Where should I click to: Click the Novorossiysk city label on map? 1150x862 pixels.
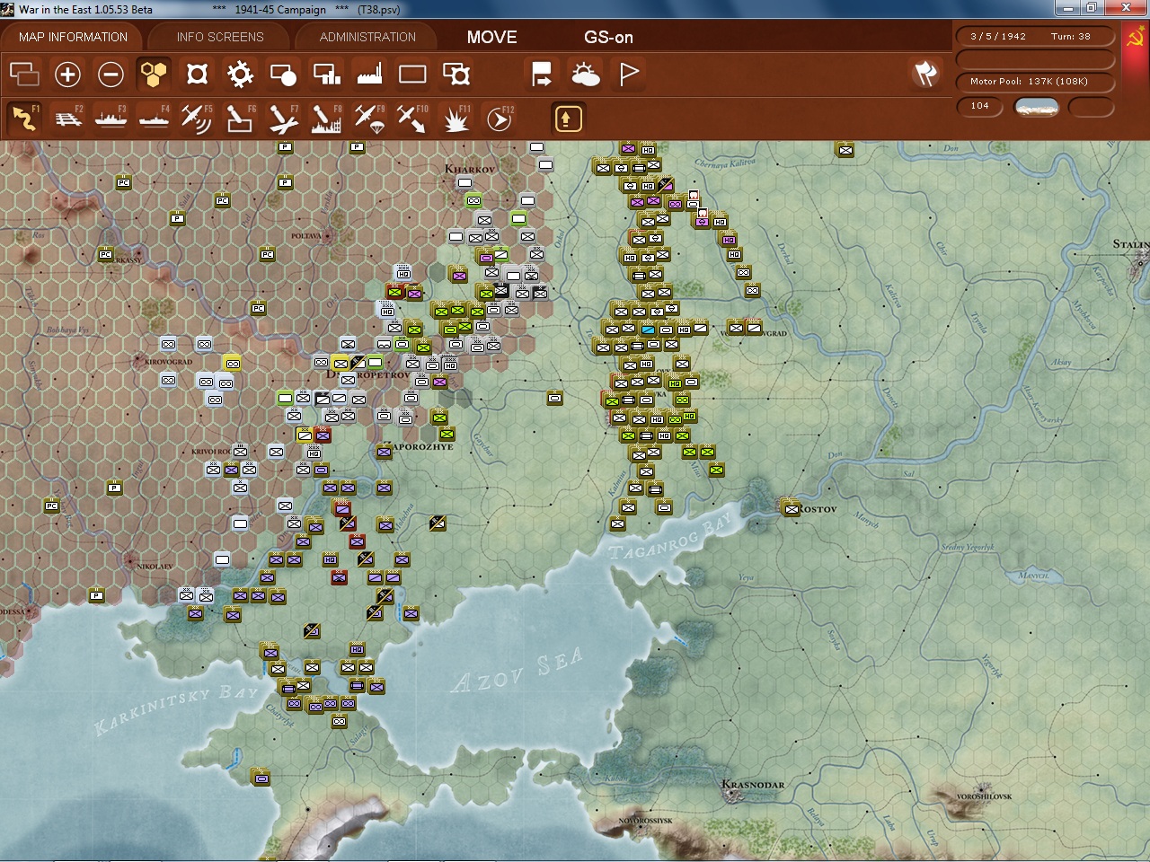click(x=645, y=821)
